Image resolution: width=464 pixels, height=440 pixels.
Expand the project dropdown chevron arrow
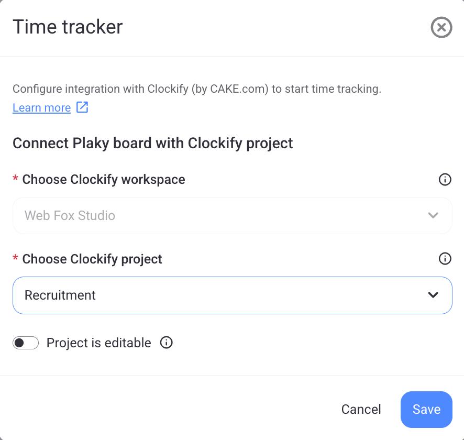click(x=433, y=295)
